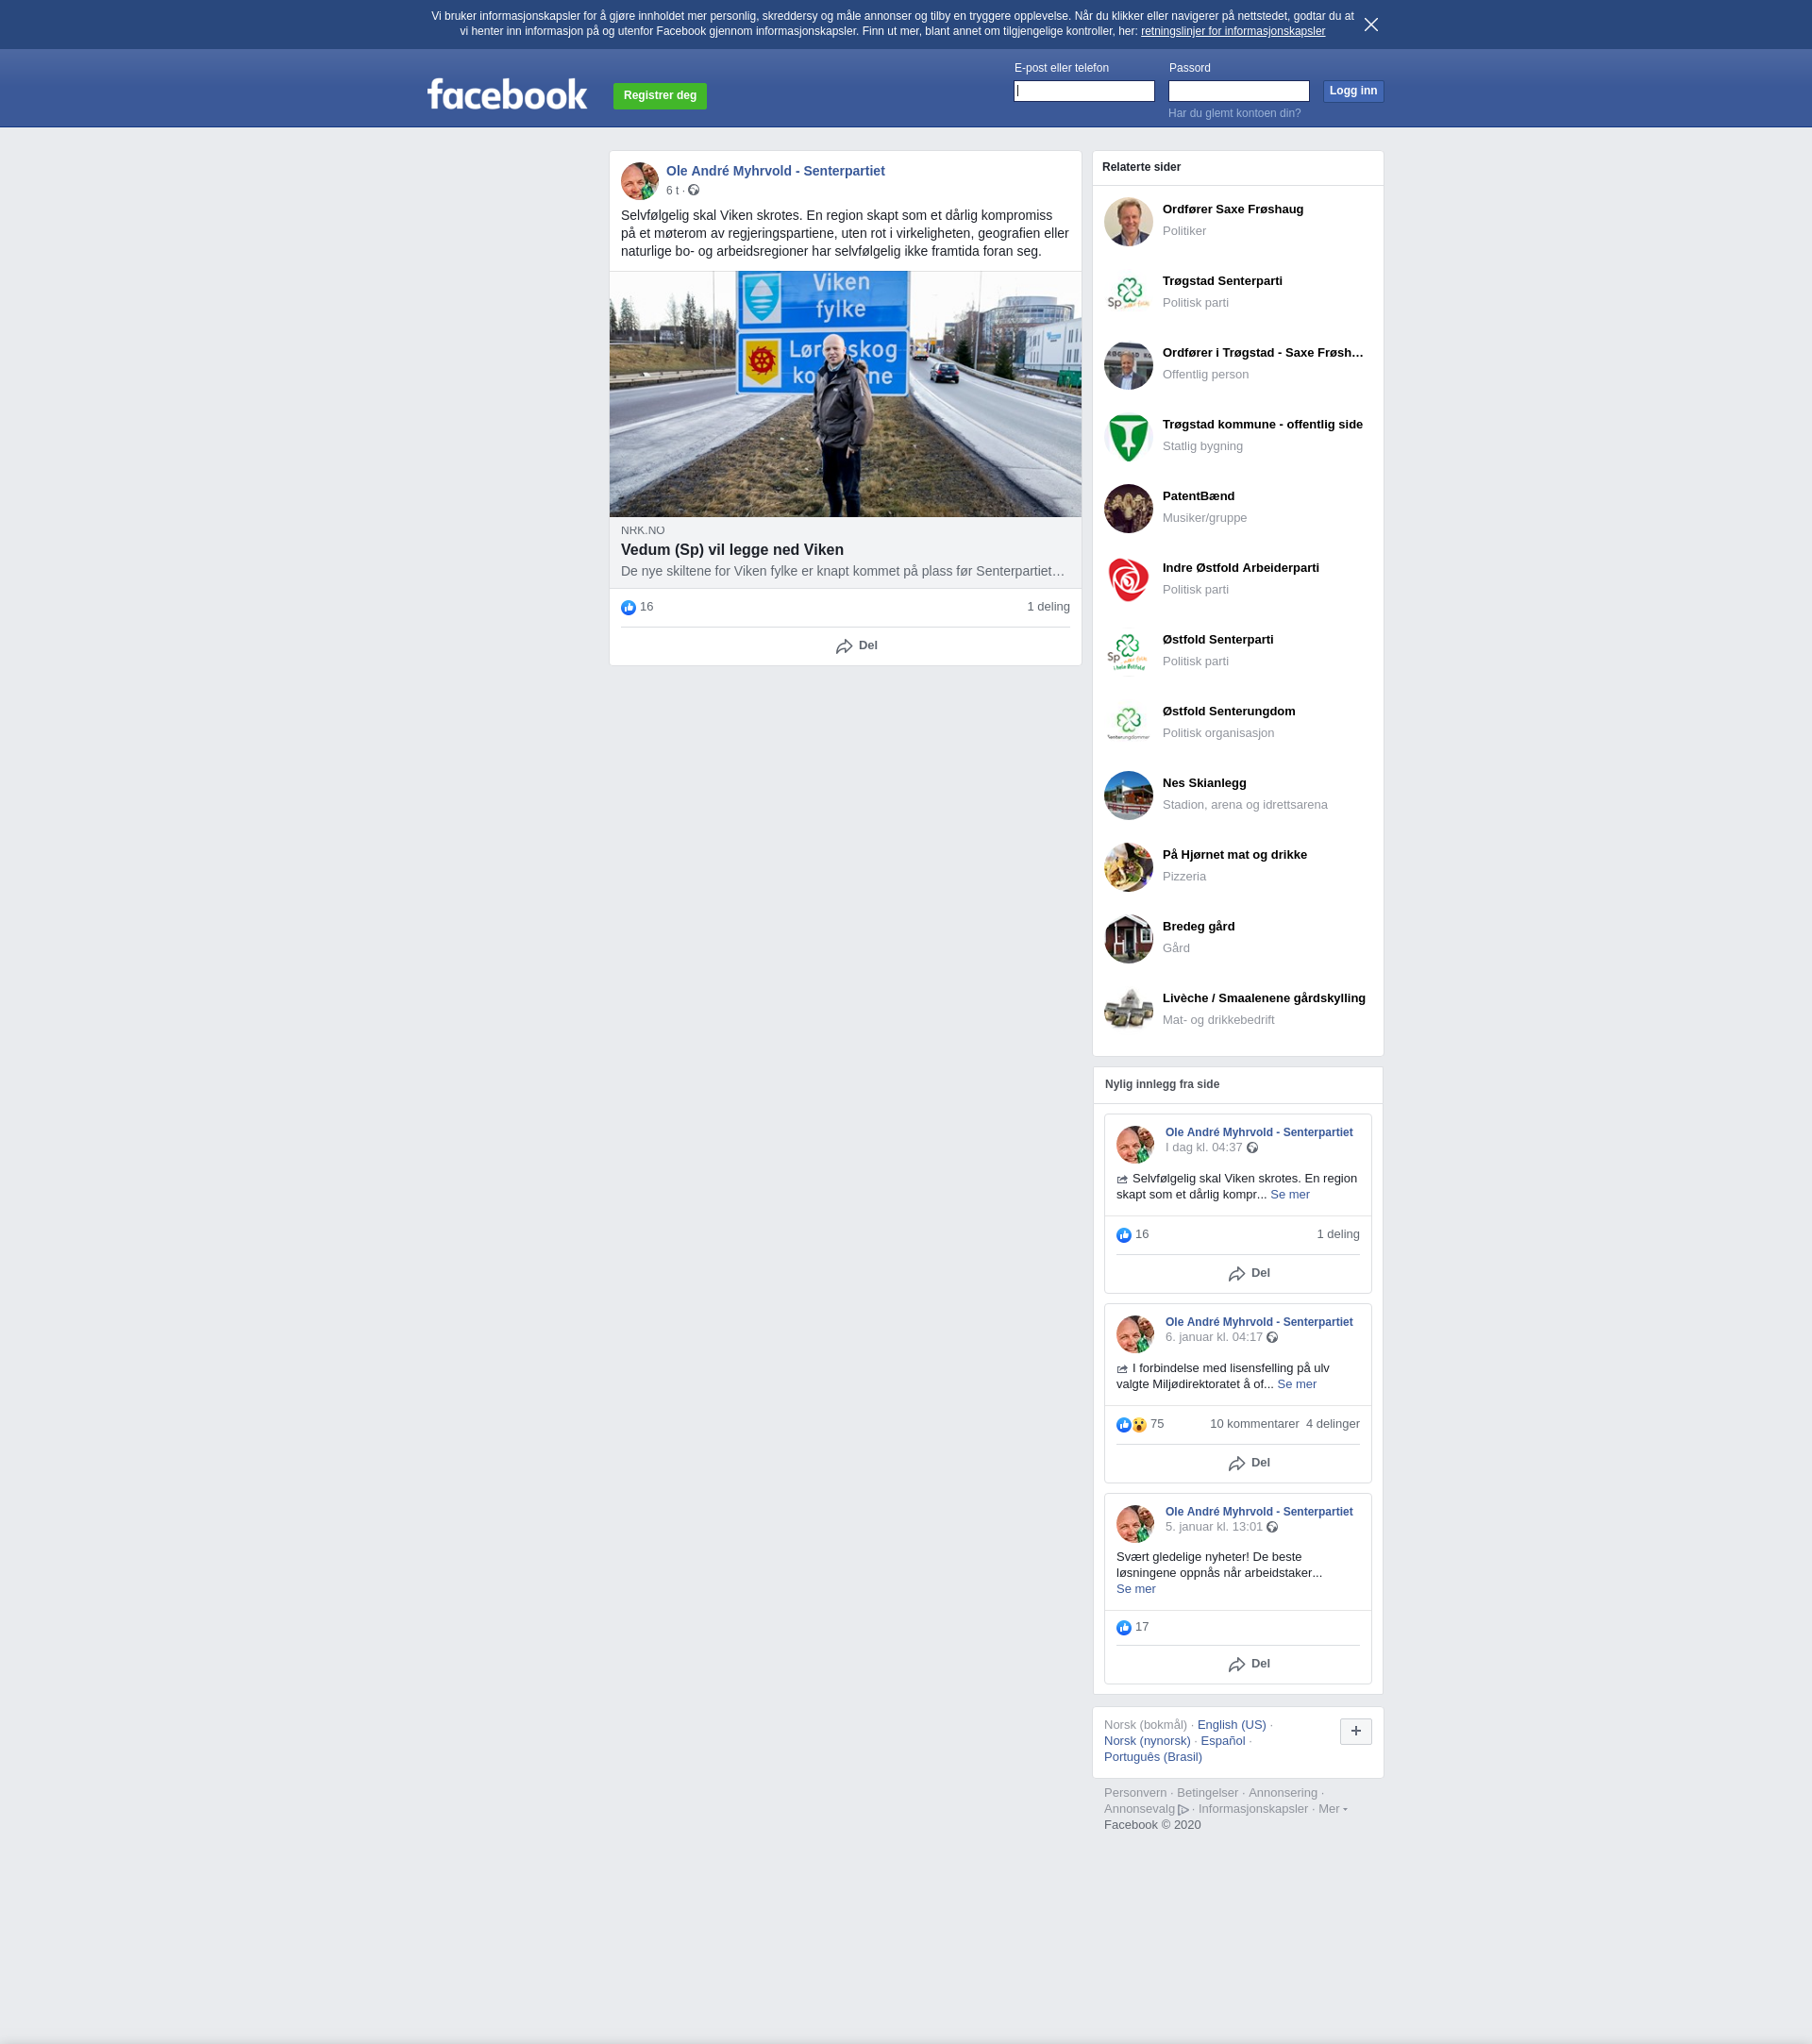Expand the Mer footer dropdown
This screenshot has height=2044, width=1812.
pos(1333,1809)
